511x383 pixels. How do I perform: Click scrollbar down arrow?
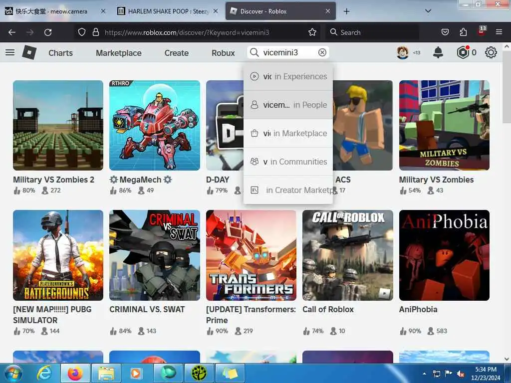(x=507, y=359)
